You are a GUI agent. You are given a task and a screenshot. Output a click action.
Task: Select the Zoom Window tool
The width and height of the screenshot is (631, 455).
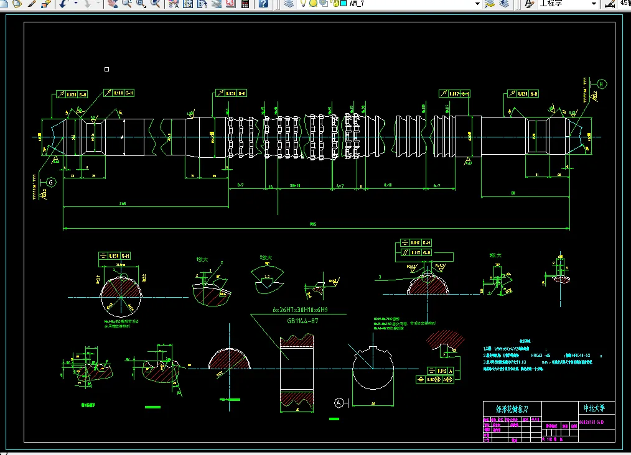(x=141, y=4)
